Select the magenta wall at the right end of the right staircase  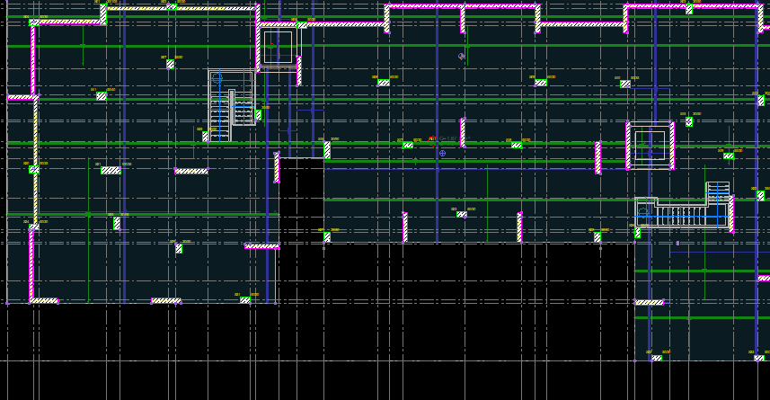point(731,214)
